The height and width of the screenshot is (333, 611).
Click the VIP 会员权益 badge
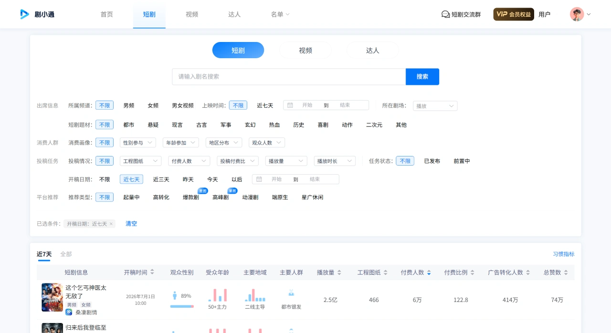(x=514, y=14)
